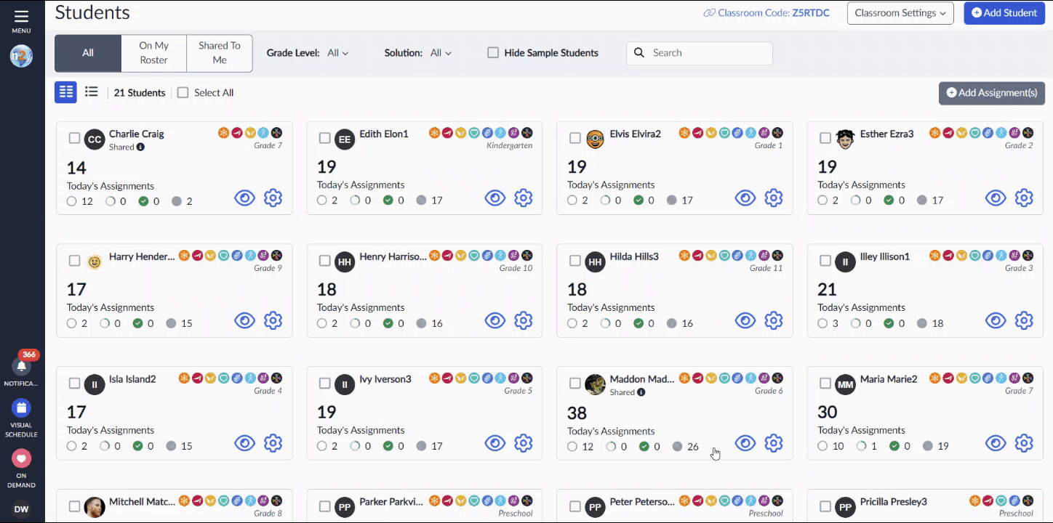Open On Demand heart icon

pyautogui.click(x=21, y=458)
